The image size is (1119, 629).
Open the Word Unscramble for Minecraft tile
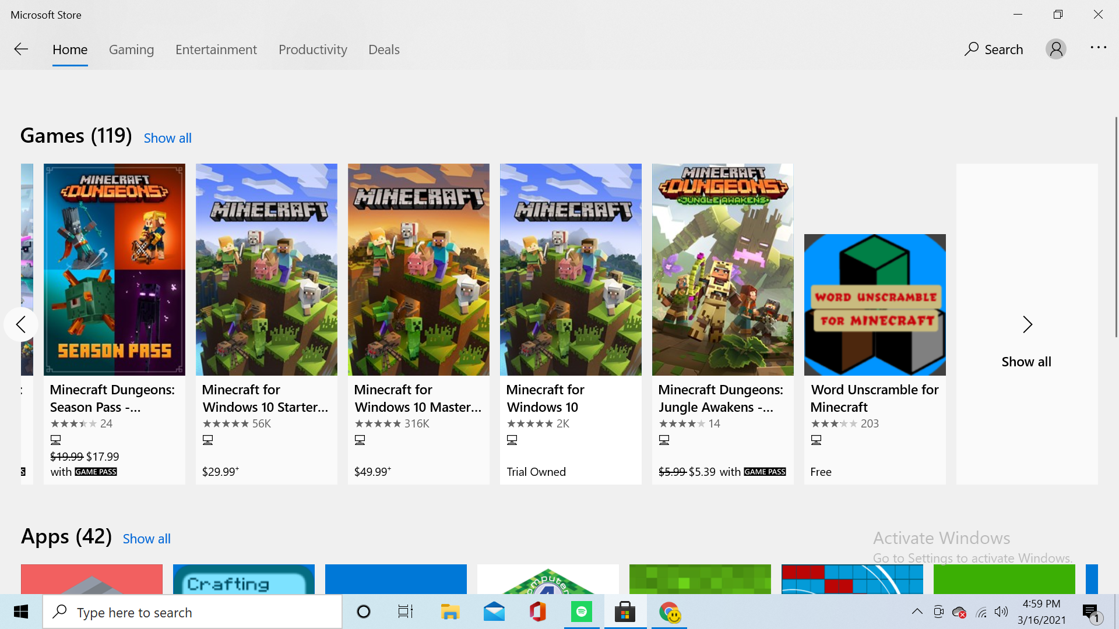click(x=874, y=305)
